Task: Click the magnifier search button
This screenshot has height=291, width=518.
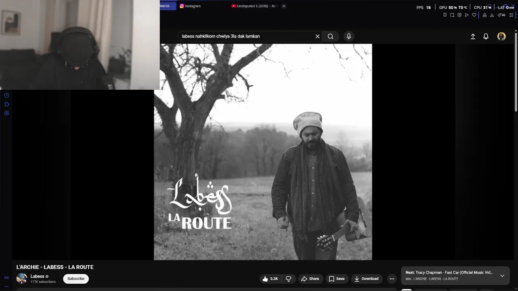Action: coord(331,36)
